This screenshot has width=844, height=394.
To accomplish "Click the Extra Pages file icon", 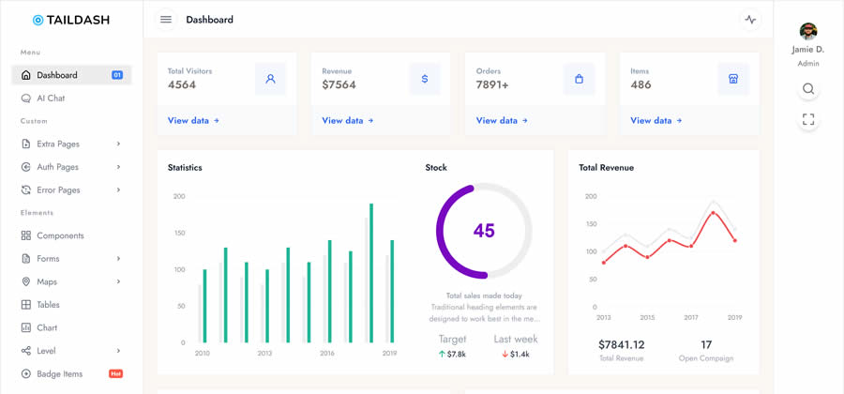I will (26, 144).
